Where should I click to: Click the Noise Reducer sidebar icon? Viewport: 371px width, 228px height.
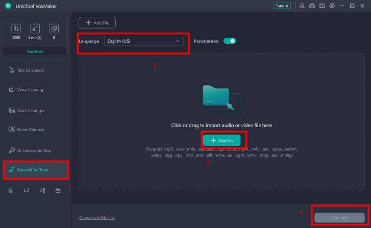coord(12,129)
